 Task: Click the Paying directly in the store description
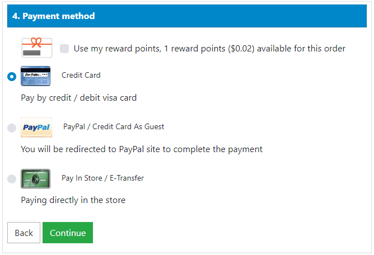pos(73,200)
